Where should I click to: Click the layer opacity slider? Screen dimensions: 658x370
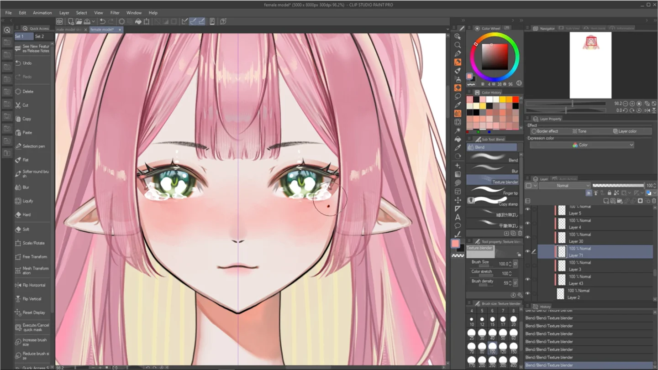(618, 186)
